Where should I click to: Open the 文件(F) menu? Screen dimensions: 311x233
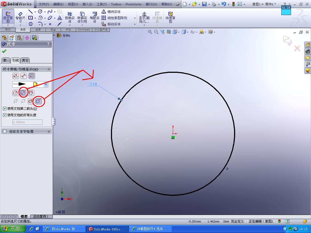[44, 4]
